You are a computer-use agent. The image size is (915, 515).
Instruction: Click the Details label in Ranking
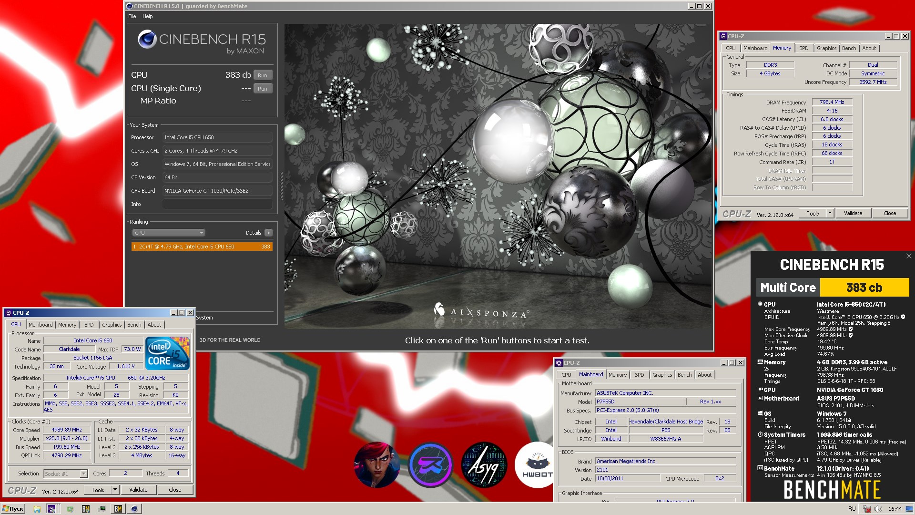(x=254, y=233)
